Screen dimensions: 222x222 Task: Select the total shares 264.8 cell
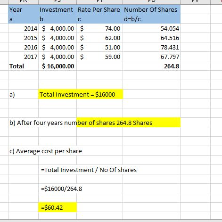151,66
